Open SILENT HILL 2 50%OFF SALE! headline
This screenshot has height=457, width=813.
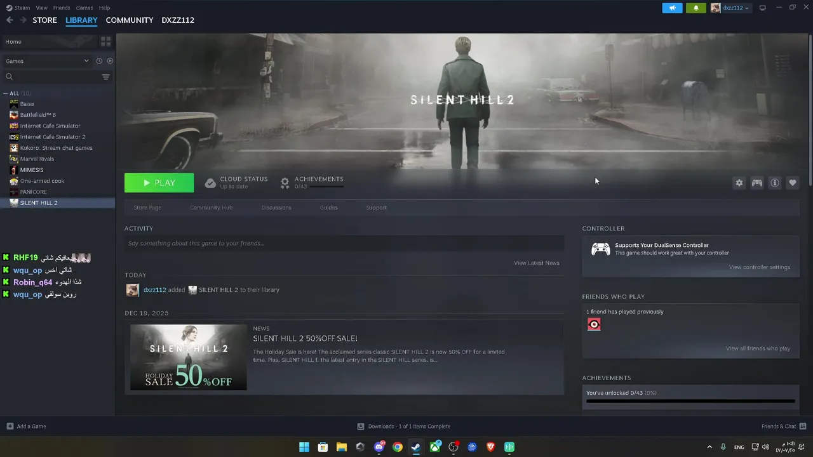click(x=305, y=338)
